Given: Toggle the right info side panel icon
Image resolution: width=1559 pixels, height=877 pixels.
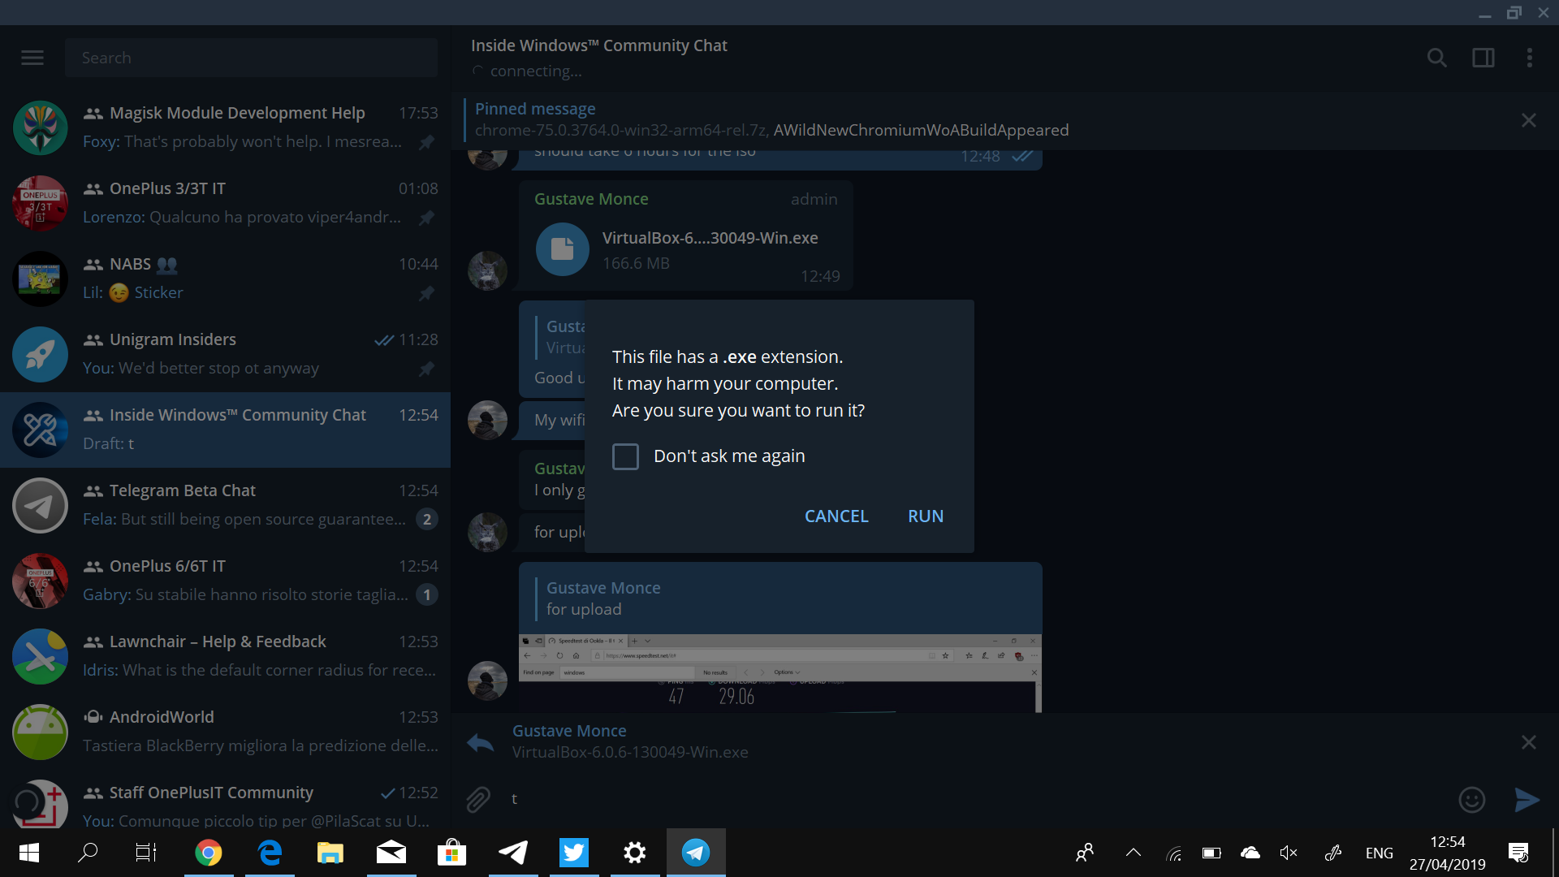Looking at the screenshot, I should tap(1483, 58).
